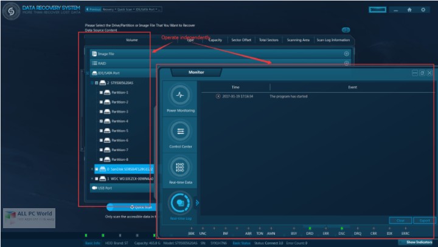The image size is (438, 247).
Task: Toggle the ST9500620AS drive checkbox
Action: pos(96,83)
